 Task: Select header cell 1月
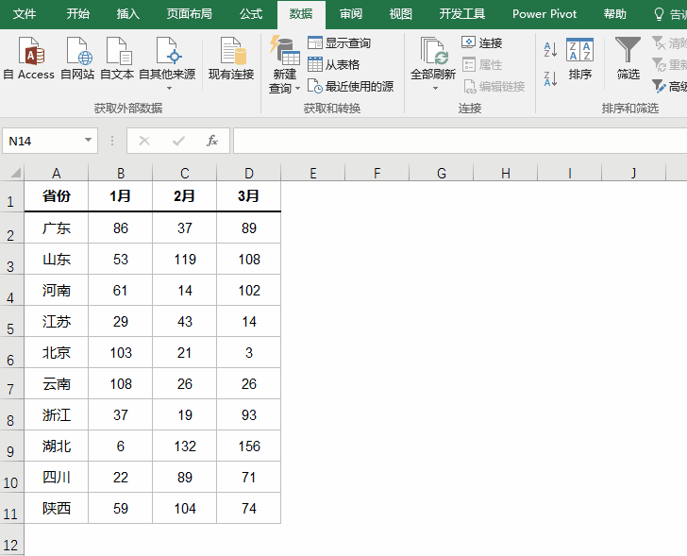point(121,195)
